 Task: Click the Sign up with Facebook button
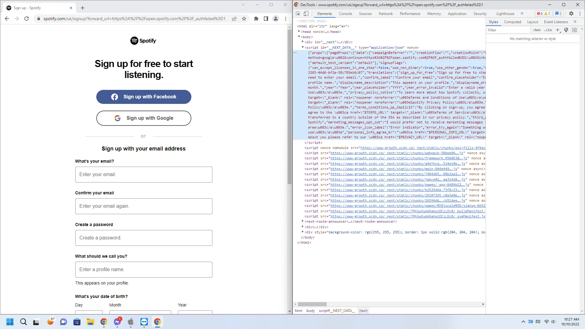(144, 97)
